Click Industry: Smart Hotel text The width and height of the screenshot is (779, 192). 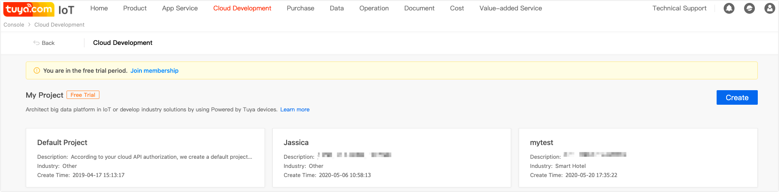point(558,166)
